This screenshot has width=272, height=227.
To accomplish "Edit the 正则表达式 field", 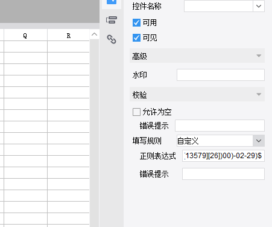I will 223,156.
